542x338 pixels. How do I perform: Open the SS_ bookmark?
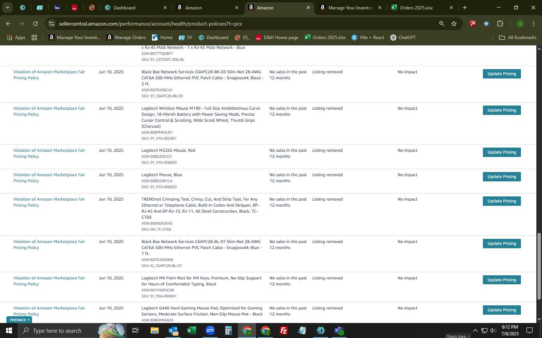coord(242,38)
